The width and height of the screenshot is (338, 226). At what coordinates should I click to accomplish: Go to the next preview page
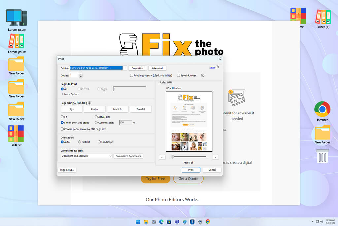coord(215,157)
